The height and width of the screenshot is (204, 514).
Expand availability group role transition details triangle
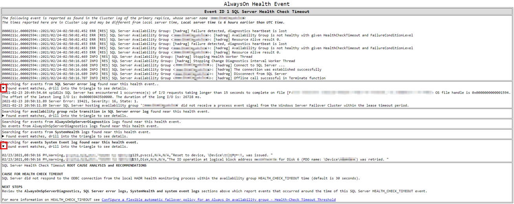(4, 116)
